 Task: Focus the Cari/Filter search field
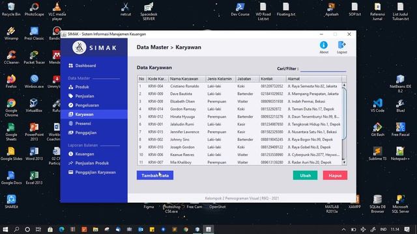pyautogui.click(x=323, y=68)
